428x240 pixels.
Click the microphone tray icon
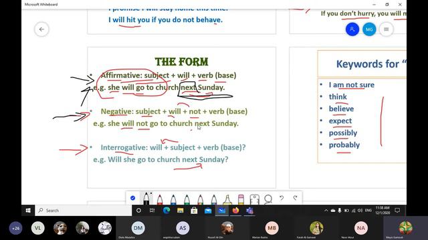[340, 211]
